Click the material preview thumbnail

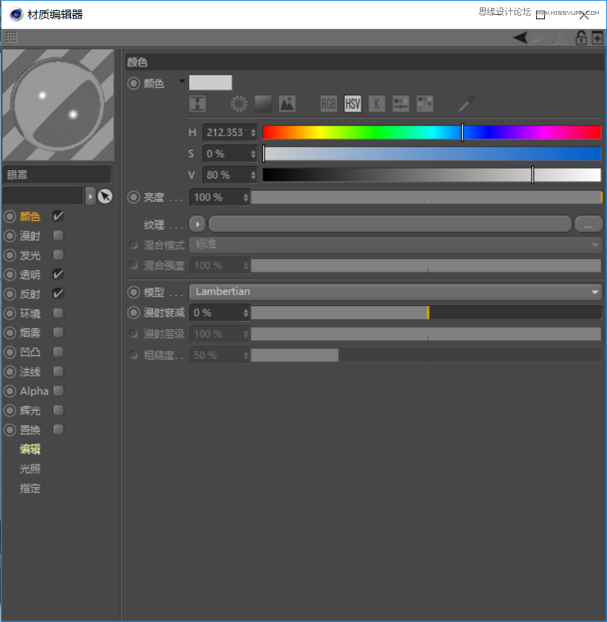(x=58, y=105)
